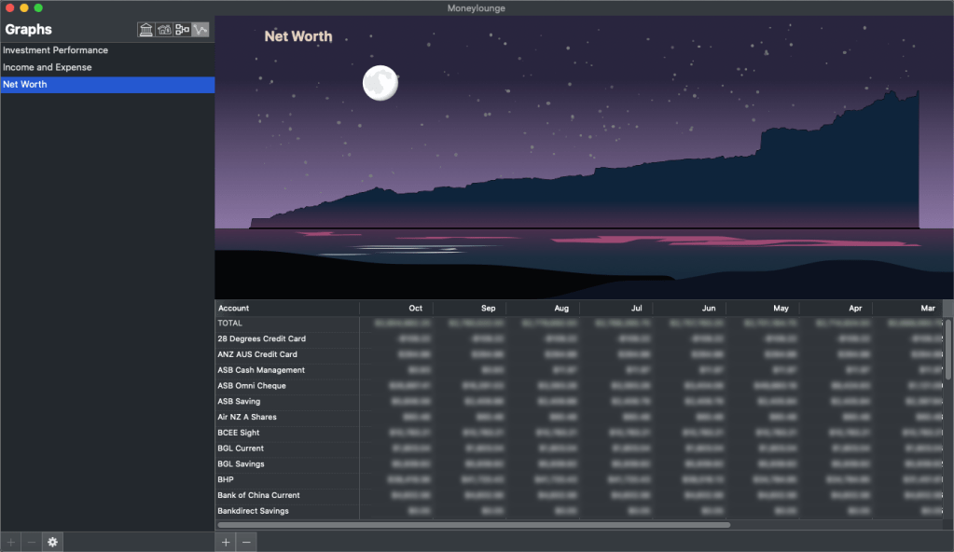Open the gear settings in sidebar footer

click(53, 542)
